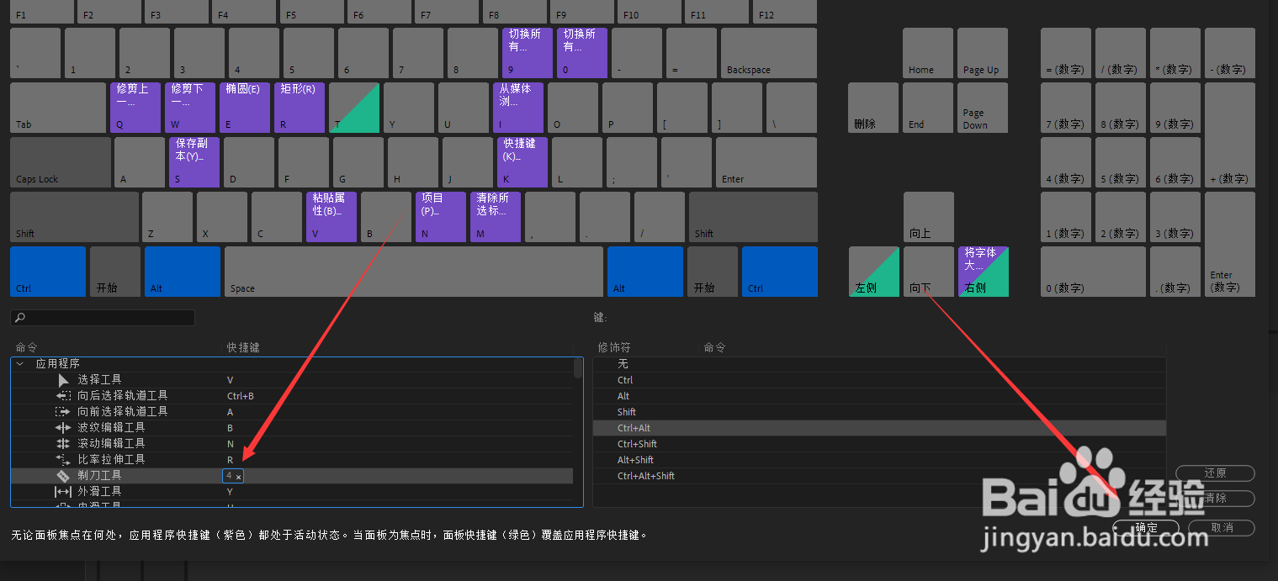Click the 9 key labeled 切换所有

coord(528,53)
